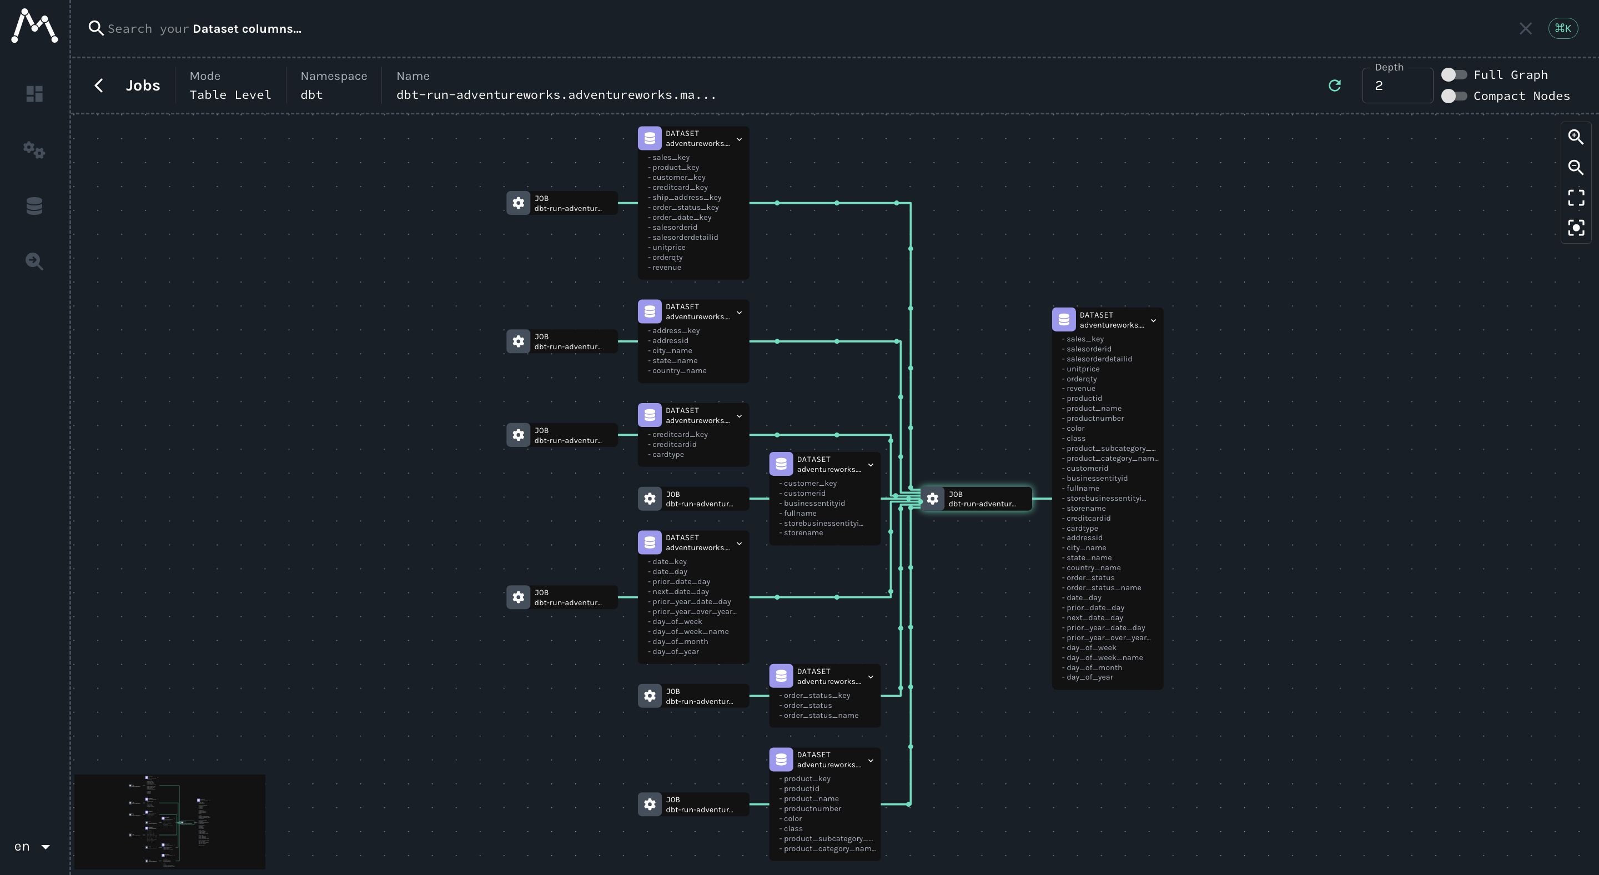Open the Jobs gears sidebar icon

tap(35, 150)
